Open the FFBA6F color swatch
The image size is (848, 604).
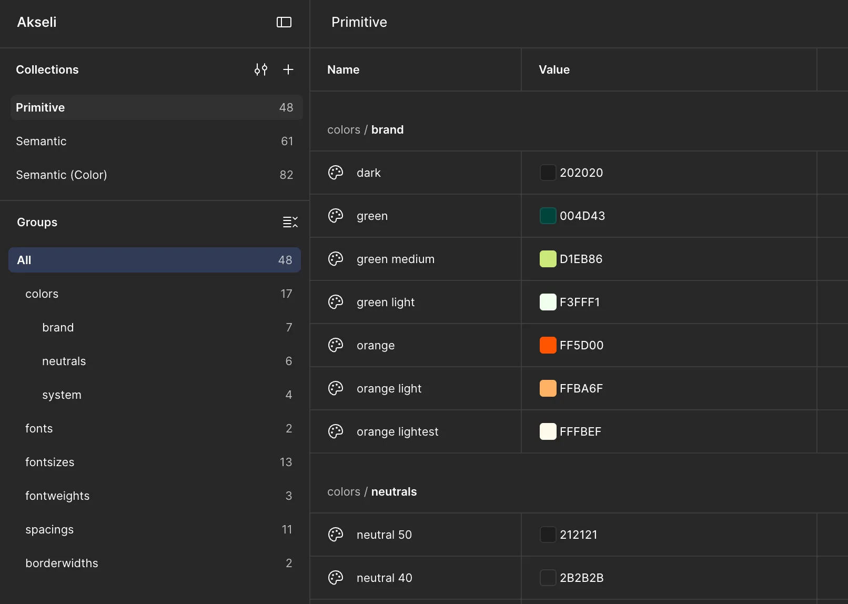548,388
